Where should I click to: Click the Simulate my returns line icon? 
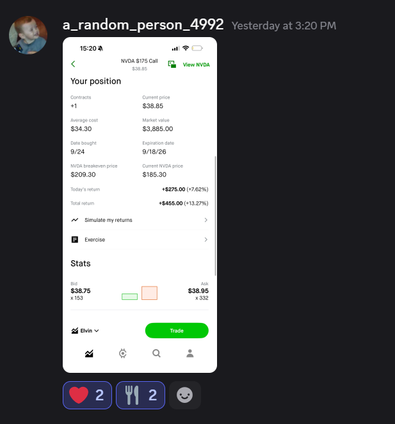pyautogui.click(x=75, y=220)
